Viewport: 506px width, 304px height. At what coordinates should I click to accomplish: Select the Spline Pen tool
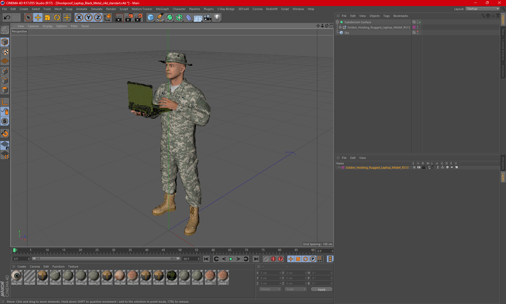(x=160, y=18)
